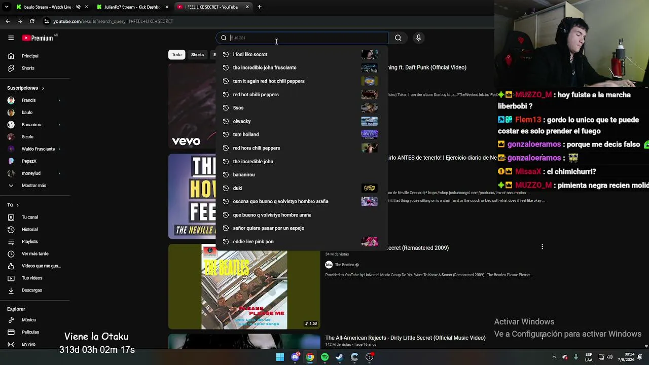
Task: Open All-American Rejects Dirty Little Secret video title
Action: (405, 338)
